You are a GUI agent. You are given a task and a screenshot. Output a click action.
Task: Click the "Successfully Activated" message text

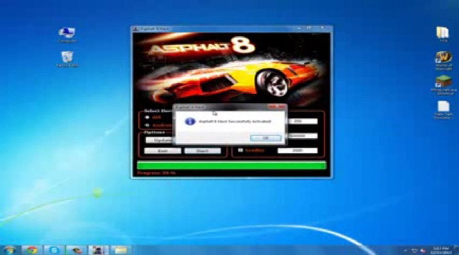pyautogui.click(x=235, y=121)
